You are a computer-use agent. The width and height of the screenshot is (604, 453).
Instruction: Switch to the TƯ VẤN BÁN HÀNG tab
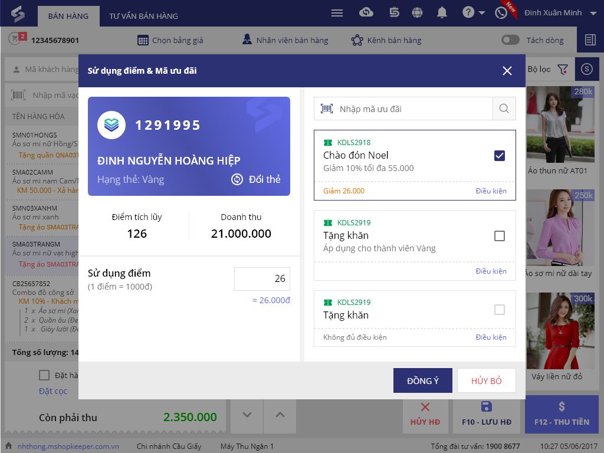143,16
